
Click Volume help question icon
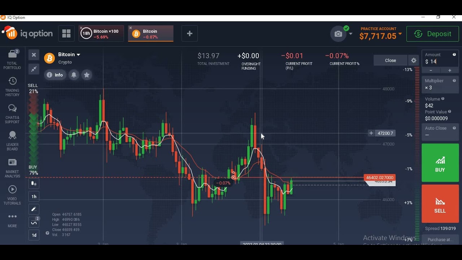[443, 99]
